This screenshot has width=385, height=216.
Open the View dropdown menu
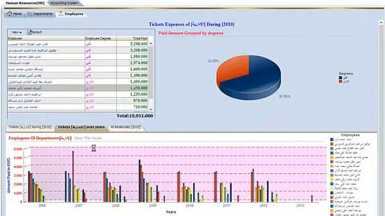16,32
